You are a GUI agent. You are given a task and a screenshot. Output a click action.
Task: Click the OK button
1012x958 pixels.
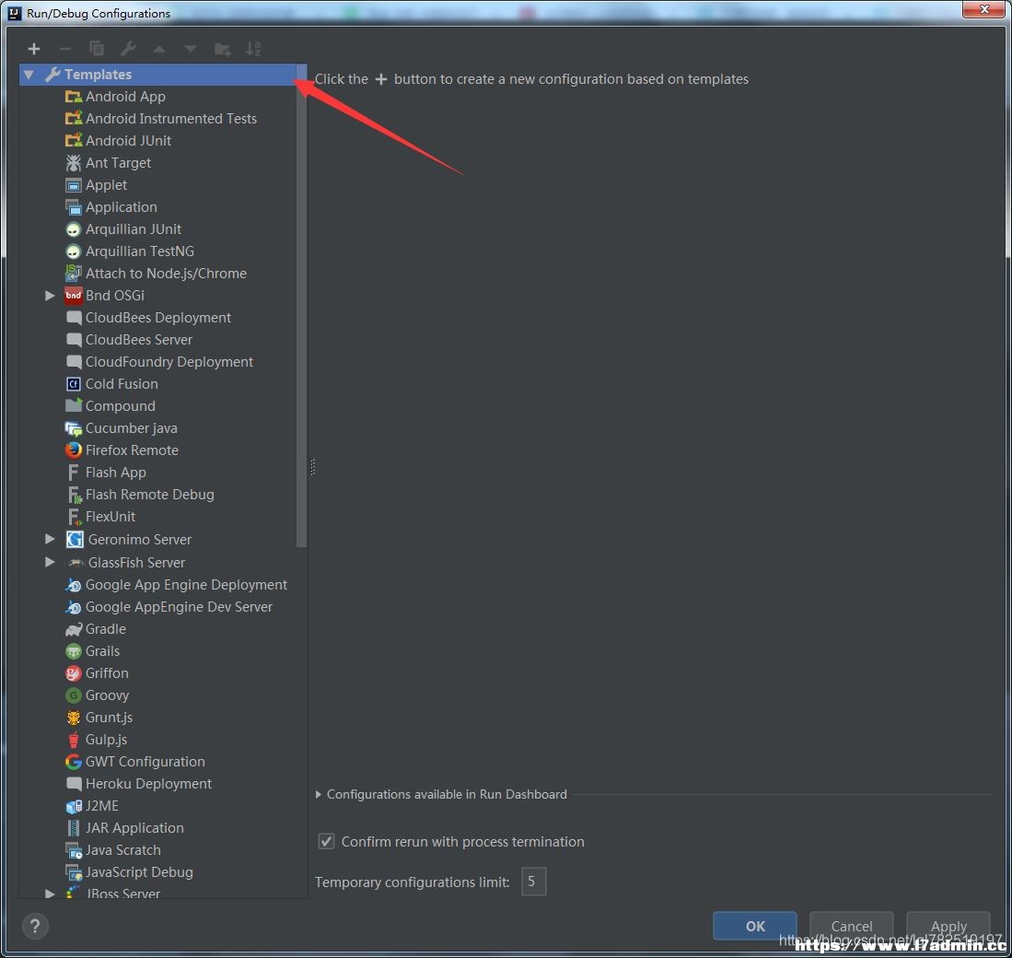754,927
